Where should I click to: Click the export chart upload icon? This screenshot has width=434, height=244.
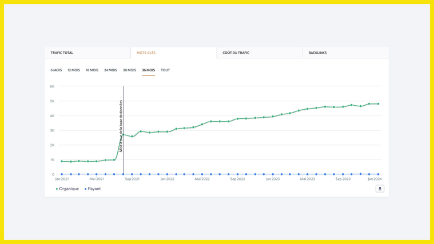click(x=380, y=189)
